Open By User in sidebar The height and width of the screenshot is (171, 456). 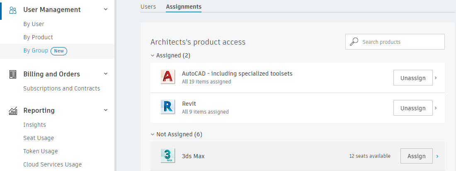pyautogui.click(x=34, y=24)
